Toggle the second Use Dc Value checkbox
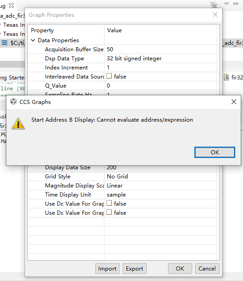The width and height of the screenshot is (243, 281). click(x=109, y=212)
